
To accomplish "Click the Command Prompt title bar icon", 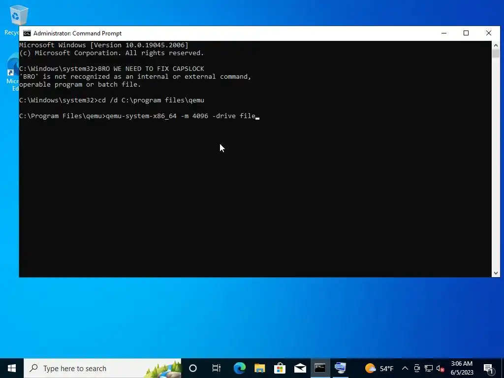I will (27, 33).
